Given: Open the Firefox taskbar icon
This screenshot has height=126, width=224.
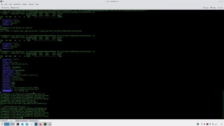Looking at the screenshot, I should pyautogui.click(x=41, y=124).
